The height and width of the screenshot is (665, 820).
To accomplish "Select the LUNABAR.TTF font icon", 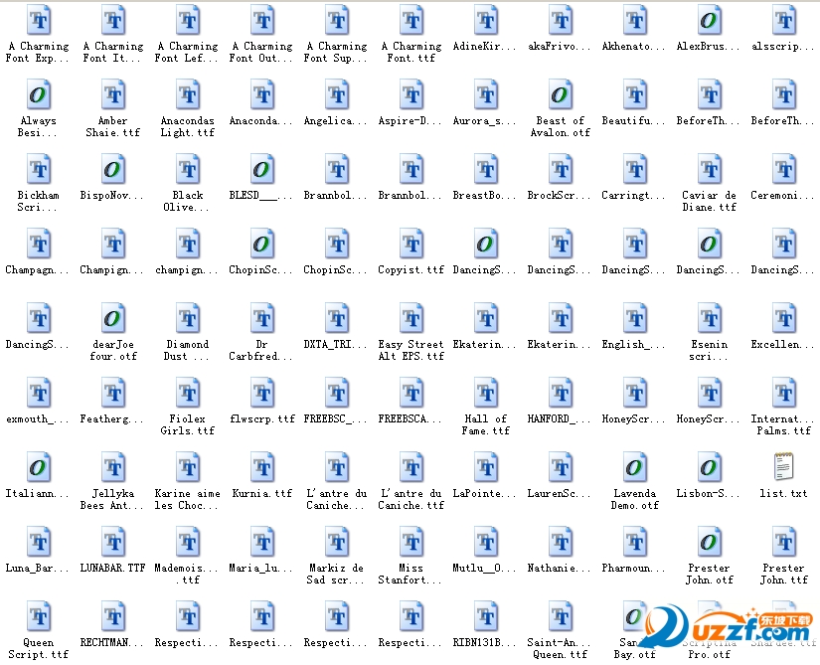I will click(113, 542).
